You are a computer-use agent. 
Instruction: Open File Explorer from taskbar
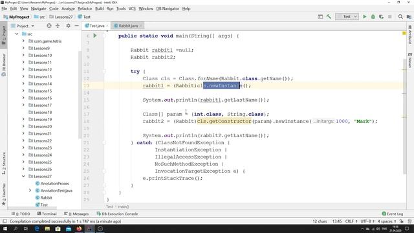tap(47, 228)
